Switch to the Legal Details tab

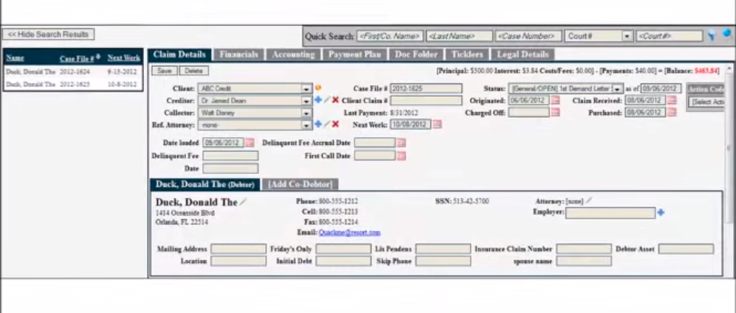pos(523,54)
